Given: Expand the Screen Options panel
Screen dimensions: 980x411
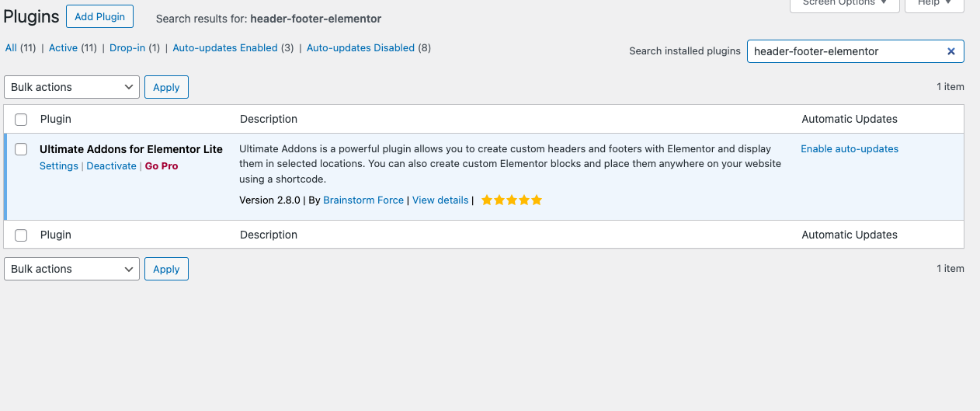Looking at the screenshot, I should [x=844, y=4].
